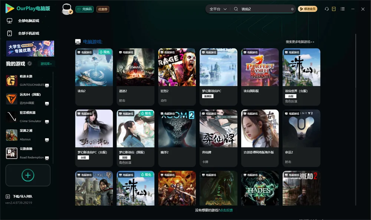Click 港澳服 tag under 梦幻新诛仙PC
Viewport: 371px width, 220px height.
tap(208, 96)
